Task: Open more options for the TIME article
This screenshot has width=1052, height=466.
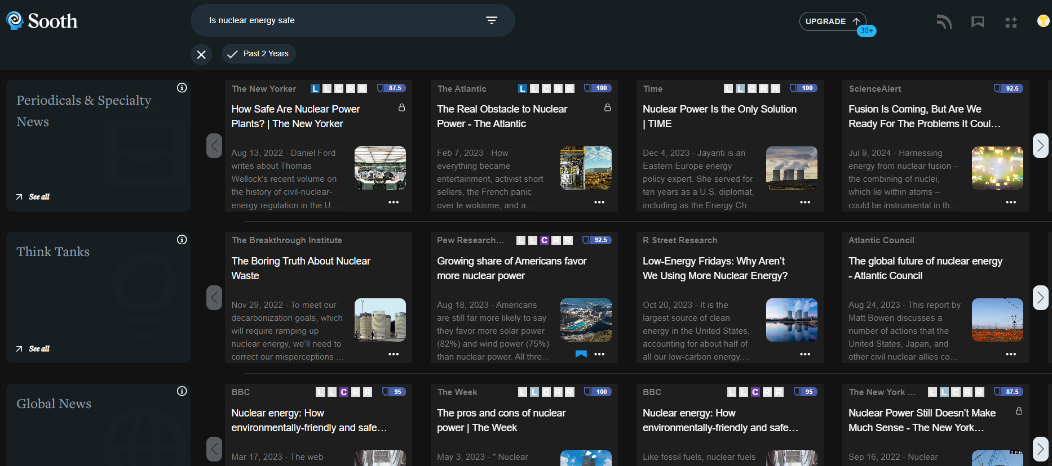Action: [x=805, y=202]
